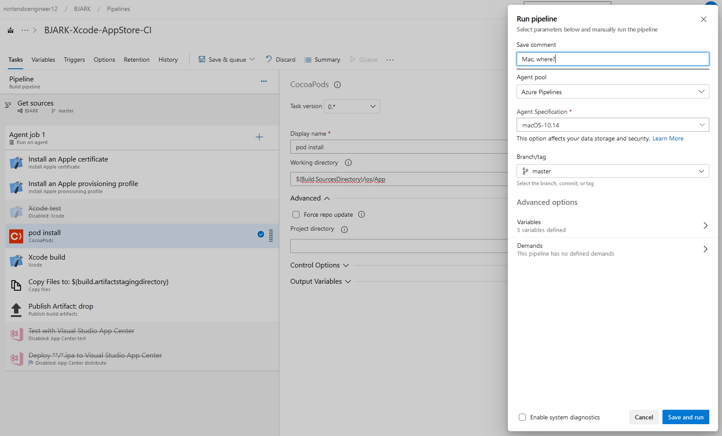Go to BJARK breadcrumb link
722x436 pixels.
pos(82,9)
